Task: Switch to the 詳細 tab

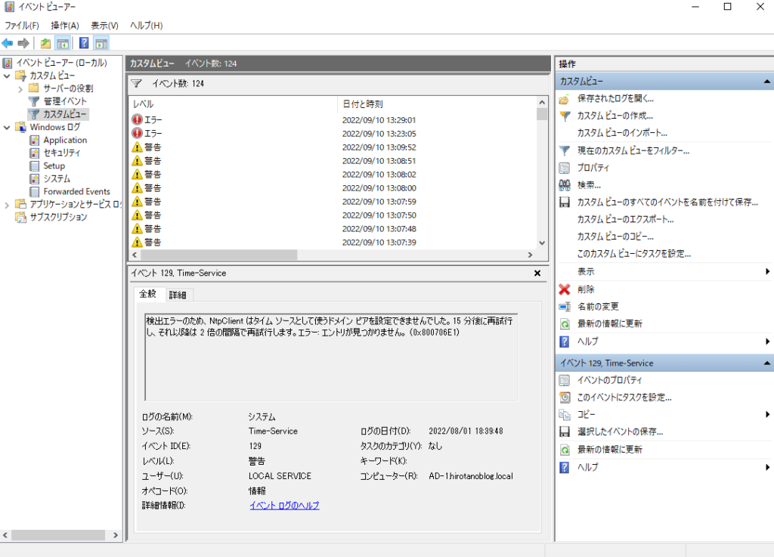Action: tap(178, 295)
